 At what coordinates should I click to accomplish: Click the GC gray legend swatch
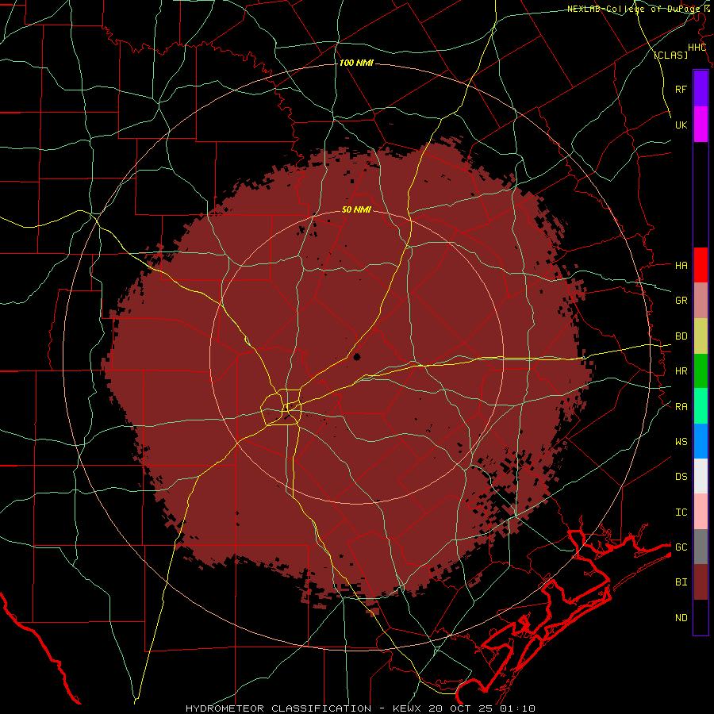[701, 547]
